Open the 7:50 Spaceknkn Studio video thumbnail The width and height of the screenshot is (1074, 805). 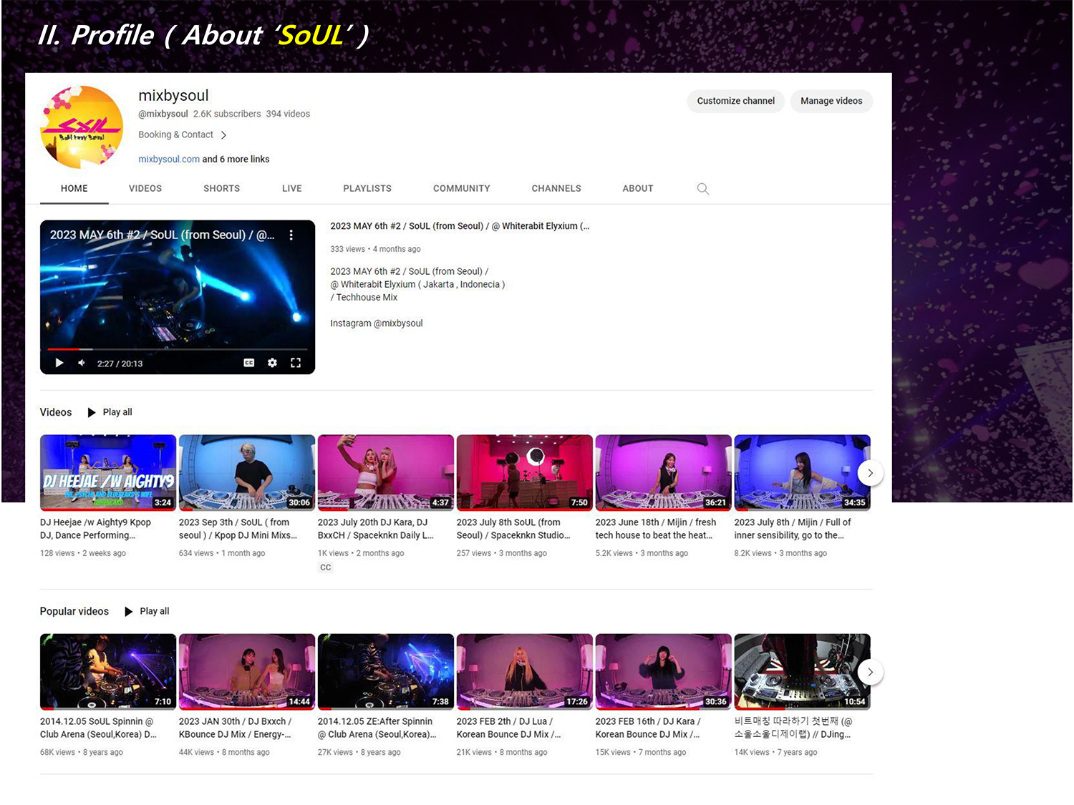[525, 472]
